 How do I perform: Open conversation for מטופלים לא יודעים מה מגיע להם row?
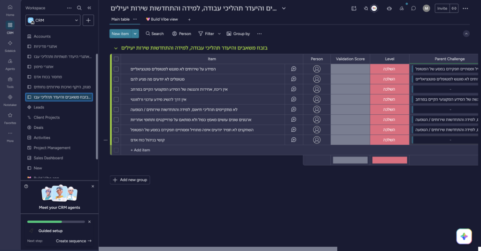294,79
